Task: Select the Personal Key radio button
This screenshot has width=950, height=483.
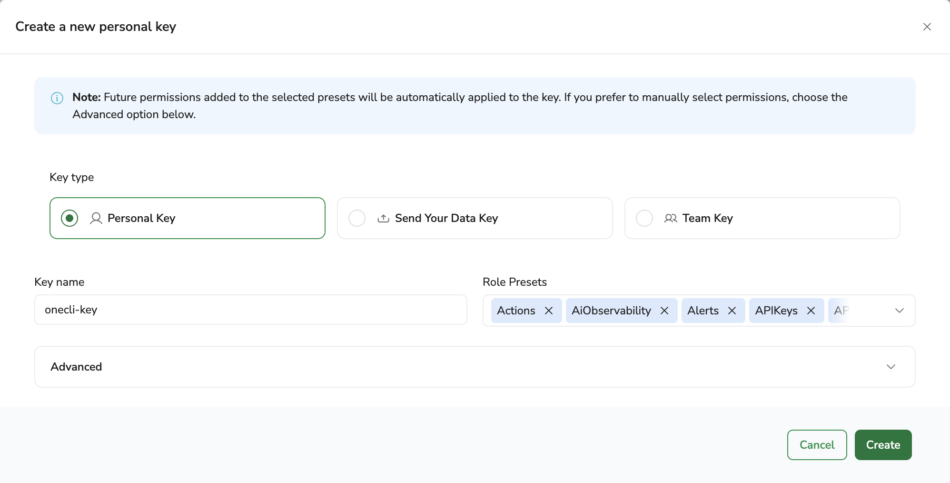Action: (x=69, y=218)
